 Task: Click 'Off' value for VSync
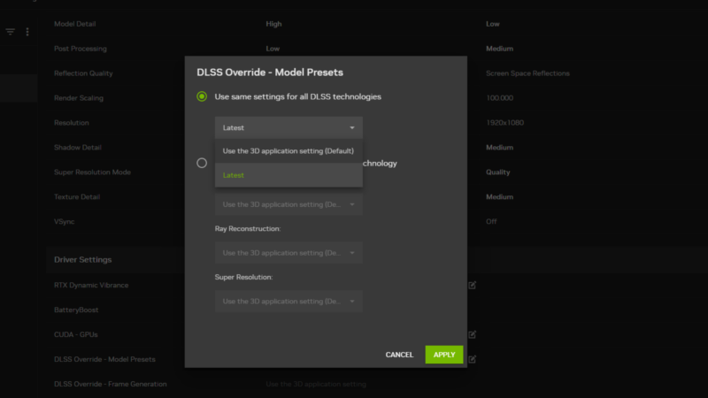[491, 222]
